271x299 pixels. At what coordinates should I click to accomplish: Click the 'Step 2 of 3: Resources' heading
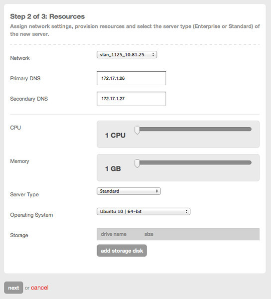47,16
